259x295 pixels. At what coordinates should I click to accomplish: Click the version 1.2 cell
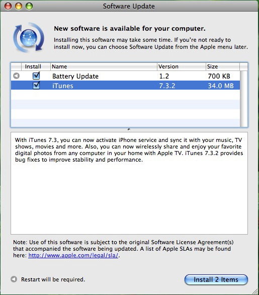pos(164,76)
